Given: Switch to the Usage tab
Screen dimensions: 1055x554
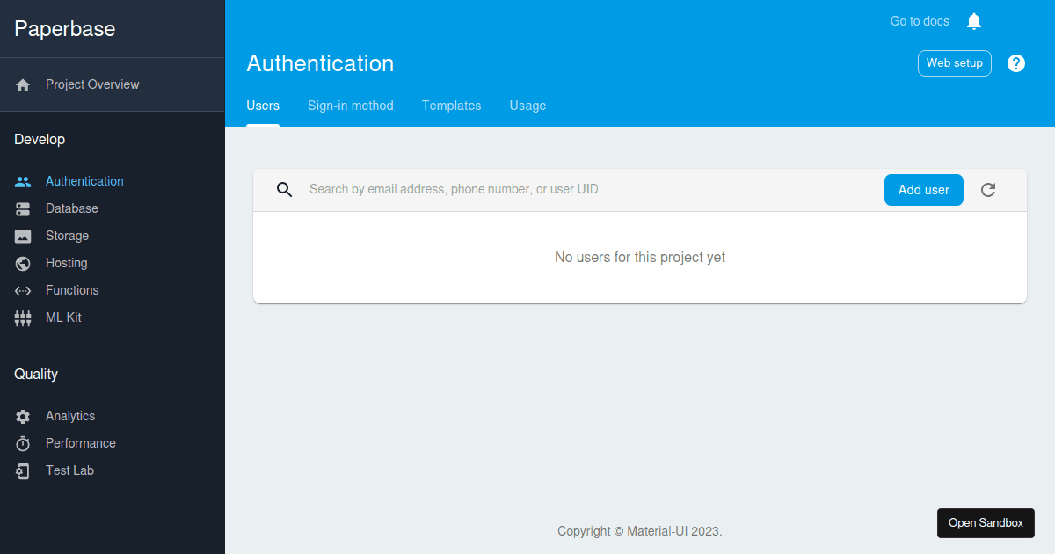Looking at the screenshot, I should click(527, 106).
